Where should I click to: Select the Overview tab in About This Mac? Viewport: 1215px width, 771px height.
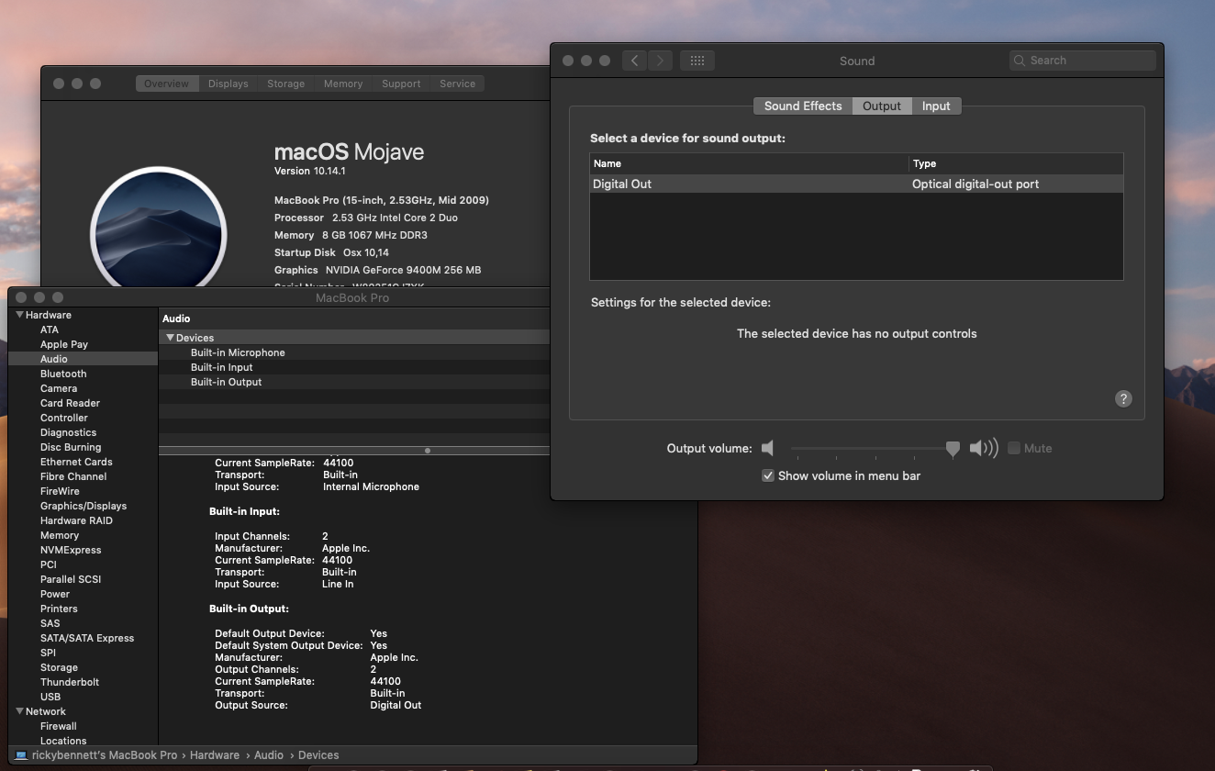pos(166,84)
